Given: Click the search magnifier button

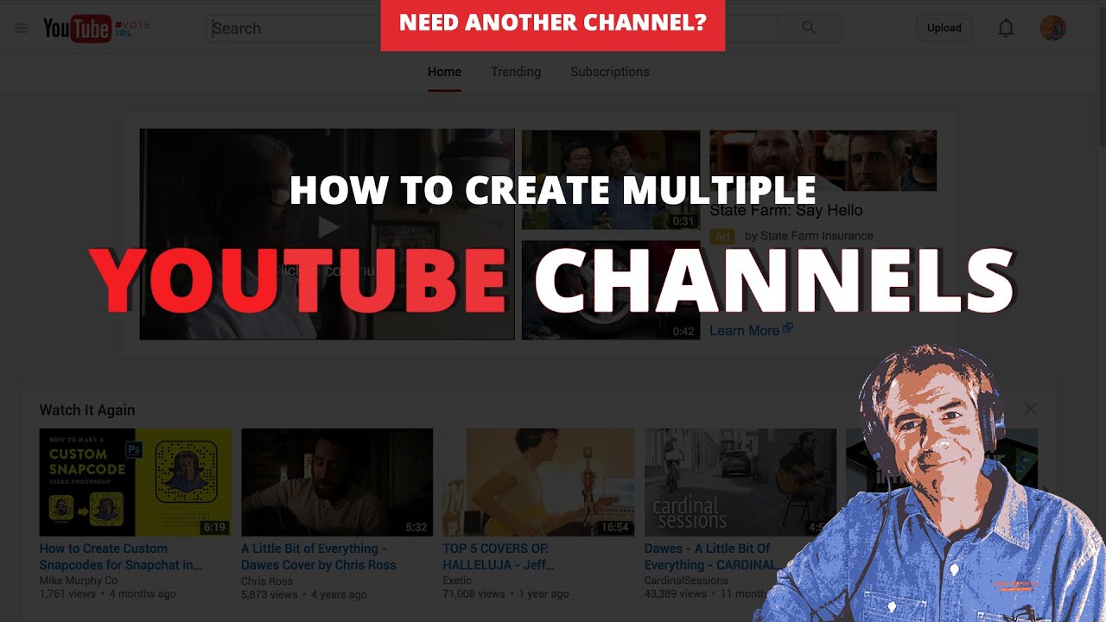Looking at the screenshot, I should tap(809, 28).
